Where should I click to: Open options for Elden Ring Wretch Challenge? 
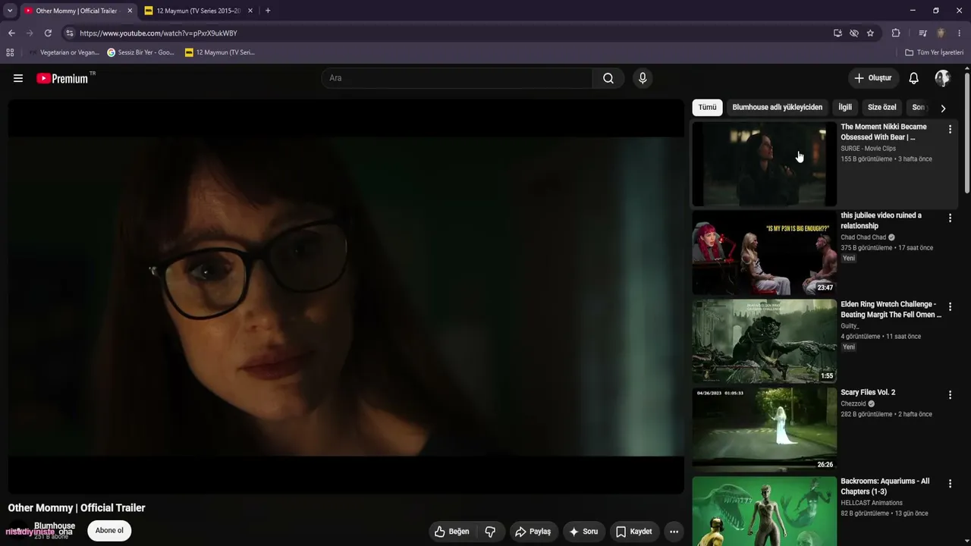(x=950, y=307)
